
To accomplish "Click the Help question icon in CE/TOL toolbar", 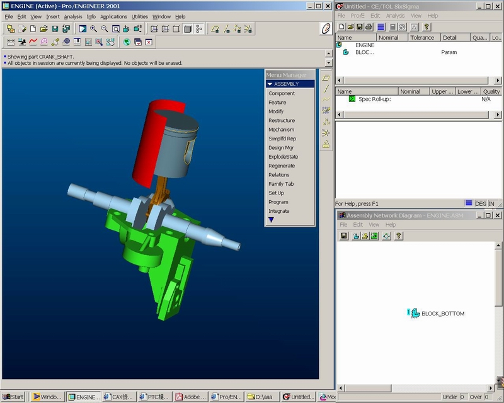I will 427,27.
